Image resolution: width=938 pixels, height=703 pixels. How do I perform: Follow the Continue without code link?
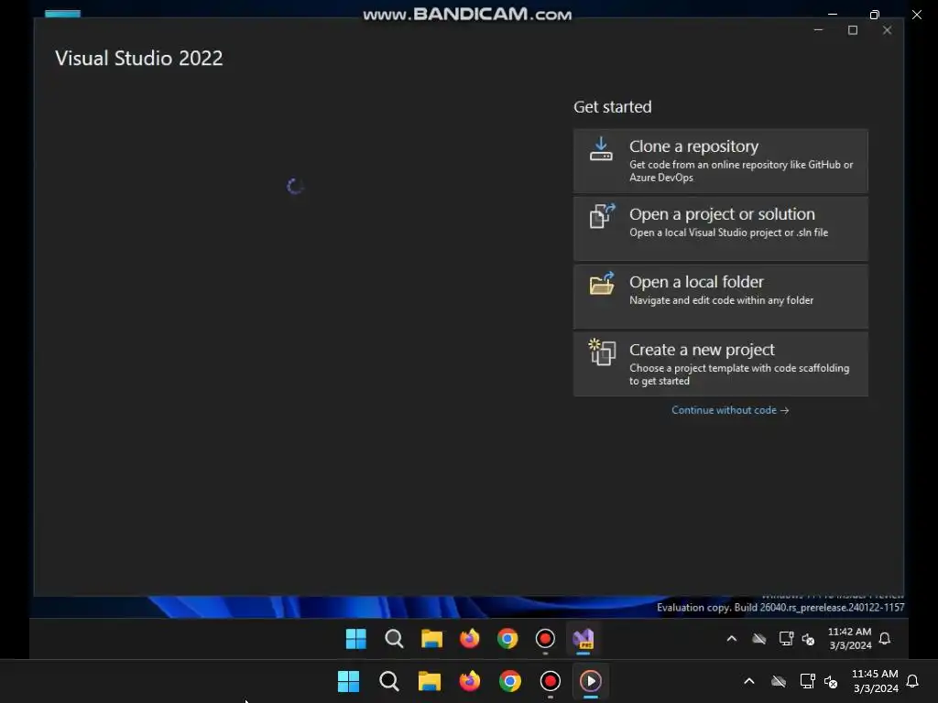pyautogui.click(x=730, y=410)
